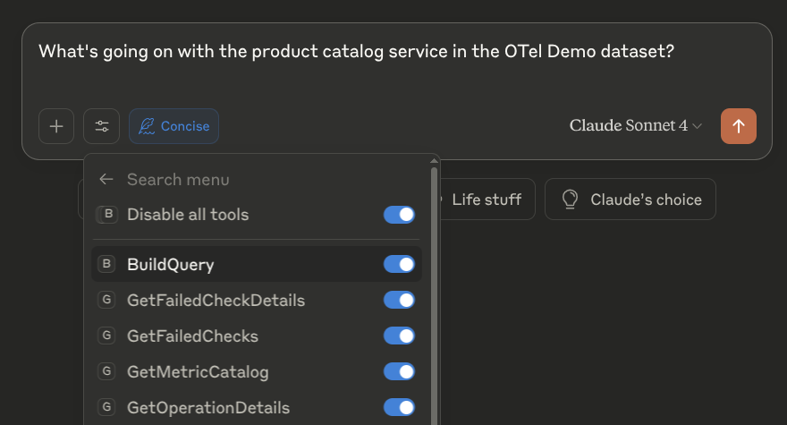Click the chevron next to Claude Sonnet 4
Image resolution: width=787 pixels, height=425 pixels.
(698, 126)
